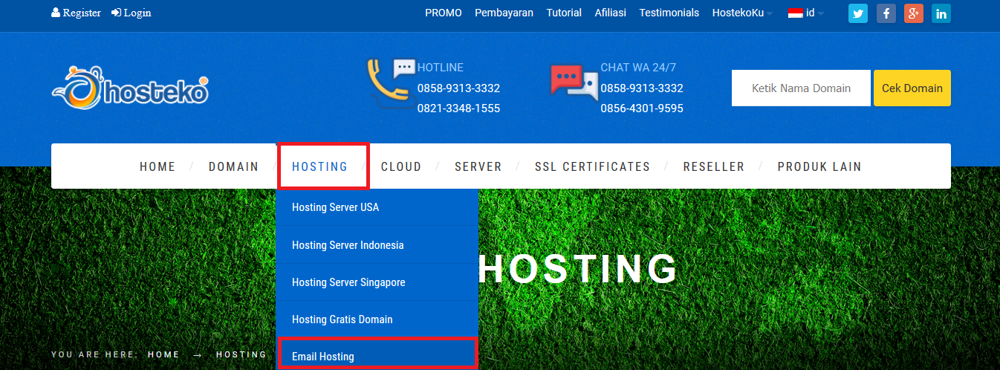Select Hosting Gratis Domain
The height and width of the screenshot is (370, 1000).
tap(377, 319)
